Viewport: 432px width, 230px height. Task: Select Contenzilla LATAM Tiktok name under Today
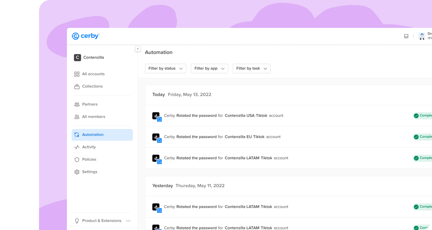(x=248, y=158)
